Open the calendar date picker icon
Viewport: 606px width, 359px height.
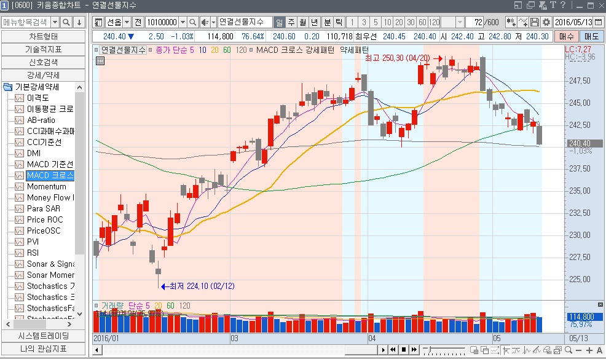pyautogui.click(x=599, y=22)
